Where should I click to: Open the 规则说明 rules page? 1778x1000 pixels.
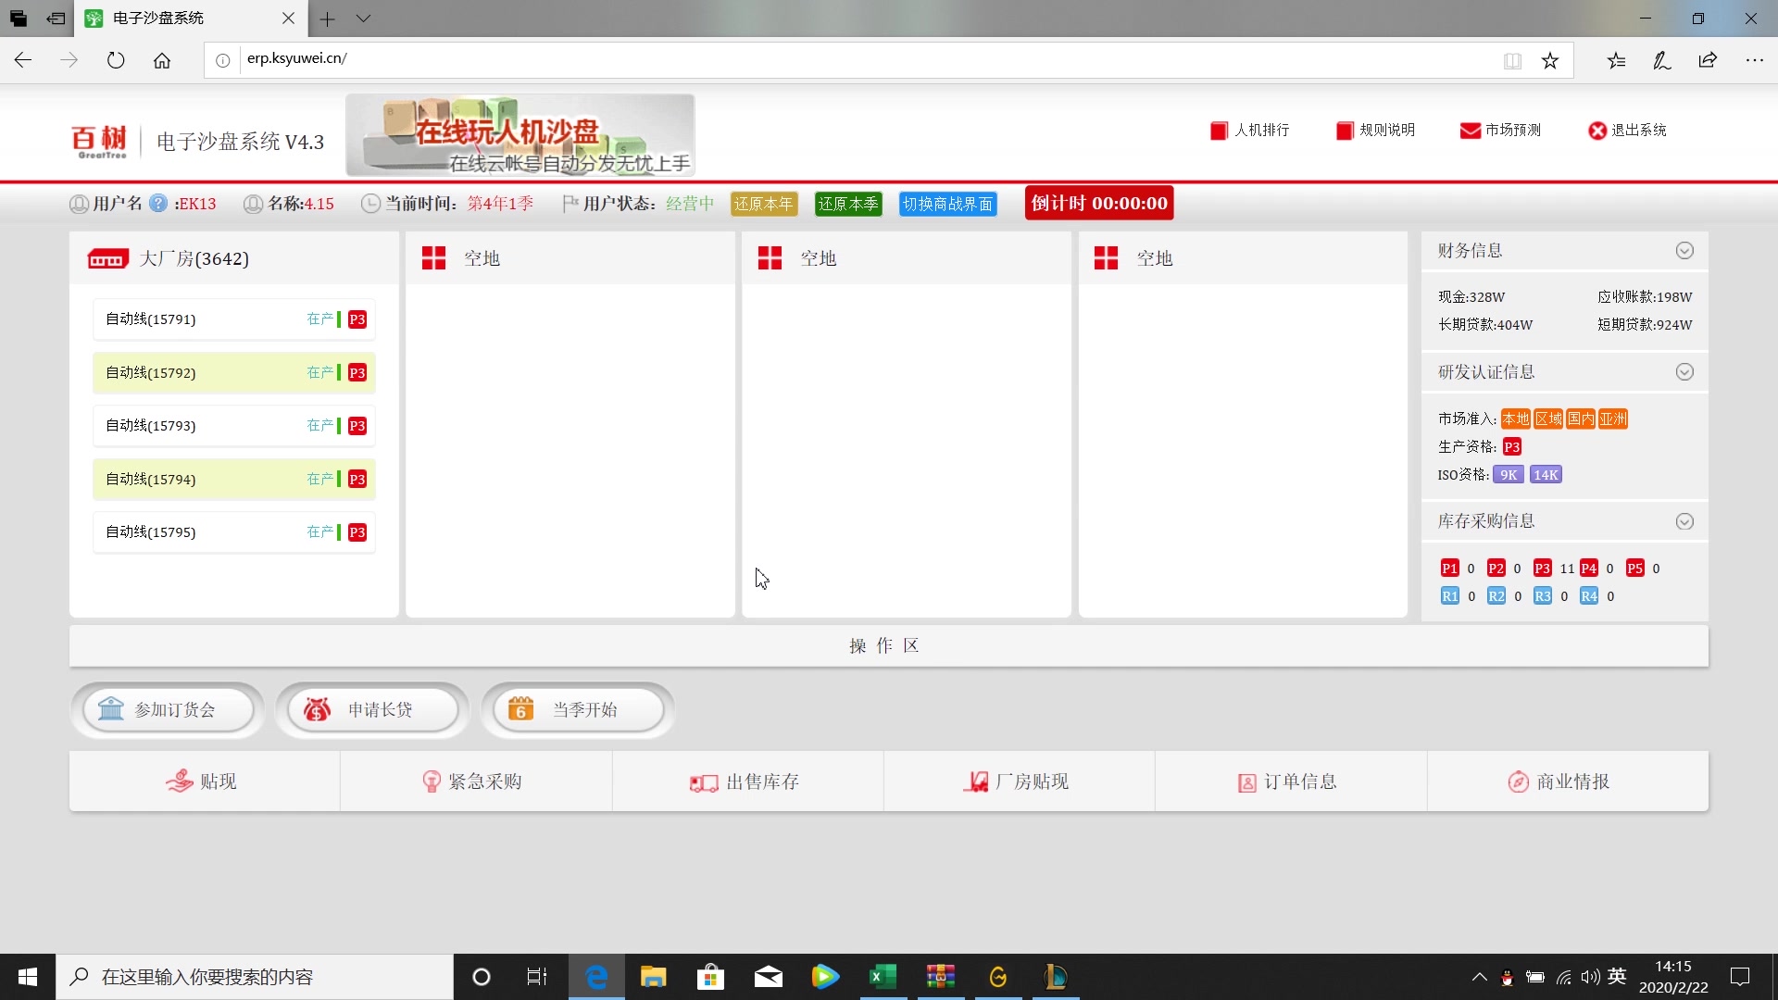[x=1375, y=131]
